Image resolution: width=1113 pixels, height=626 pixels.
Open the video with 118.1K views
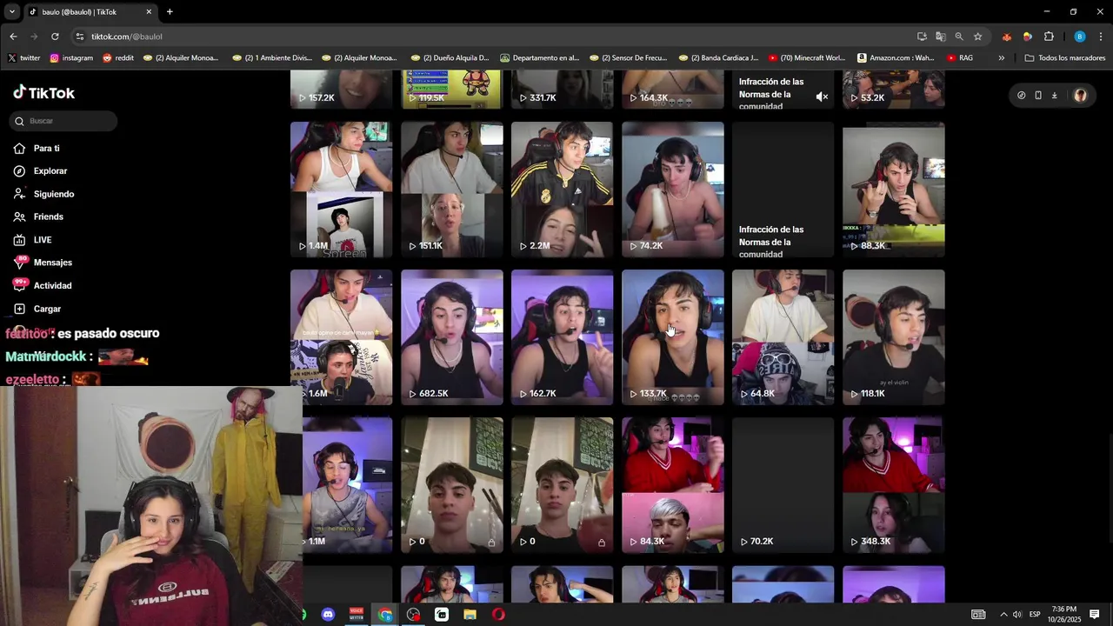[x=893, y=337]
